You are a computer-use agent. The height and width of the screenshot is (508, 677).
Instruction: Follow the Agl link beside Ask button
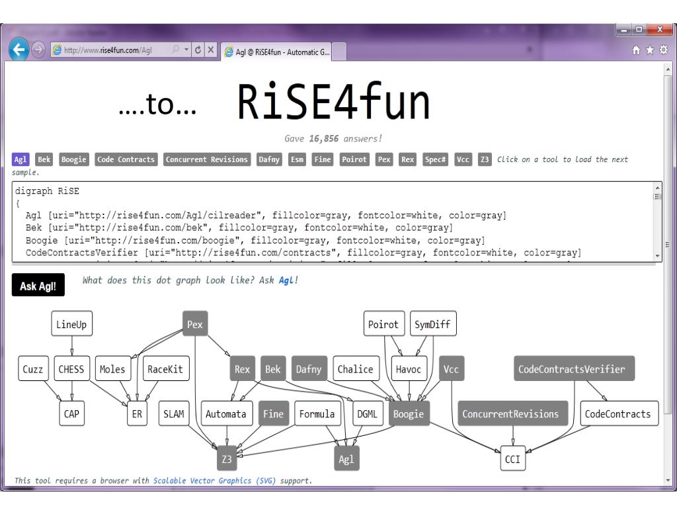[286, 280]
